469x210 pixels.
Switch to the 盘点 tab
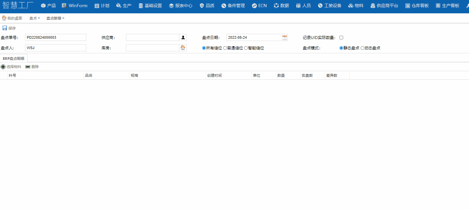33,18
